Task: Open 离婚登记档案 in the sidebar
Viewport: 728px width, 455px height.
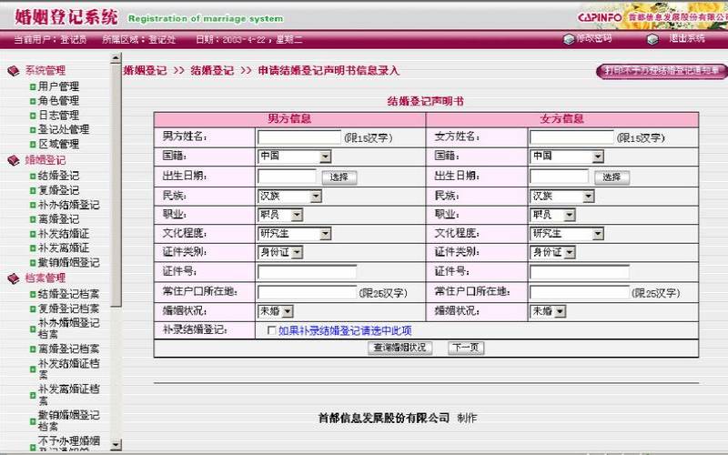Action: coord(69,349)
